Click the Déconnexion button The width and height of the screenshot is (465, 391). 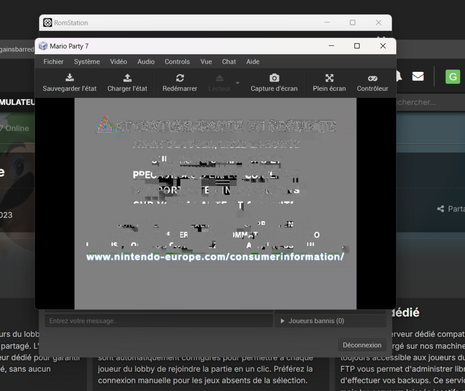point(362,345)
